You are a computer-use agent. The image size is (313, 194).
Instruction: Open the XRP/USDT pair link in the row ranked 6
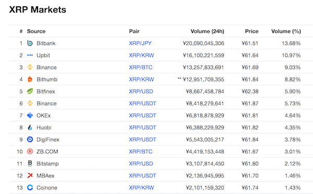point(142,104)
